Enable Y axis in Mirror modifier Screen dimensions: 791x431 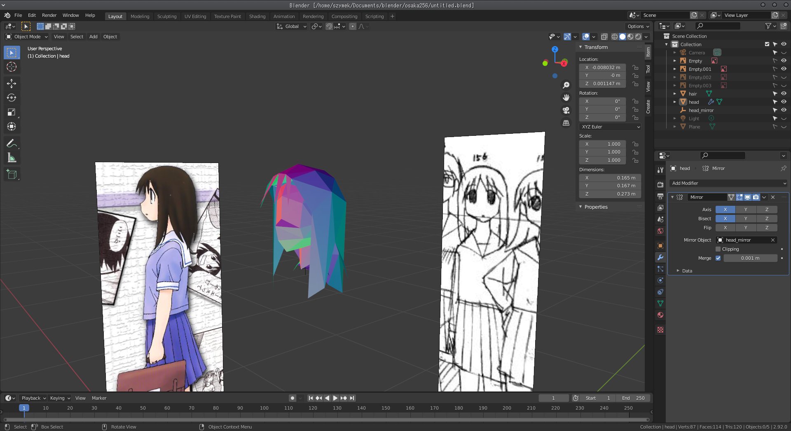[745, 210]
